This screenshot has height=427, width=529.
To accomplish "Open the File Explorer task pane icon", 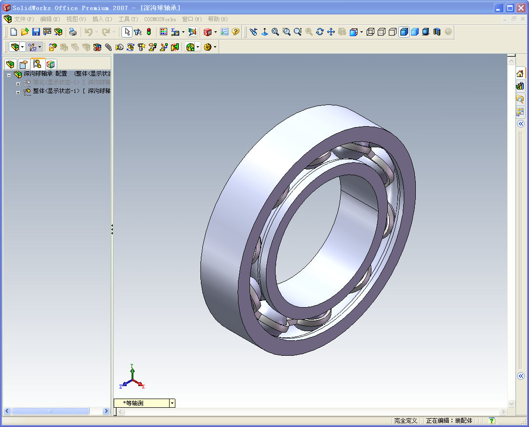I will coord(520,99).
